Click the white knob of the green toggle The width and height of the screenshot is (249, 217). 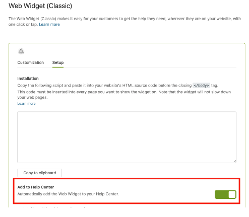pyautogui.click(x=232, y=194)
